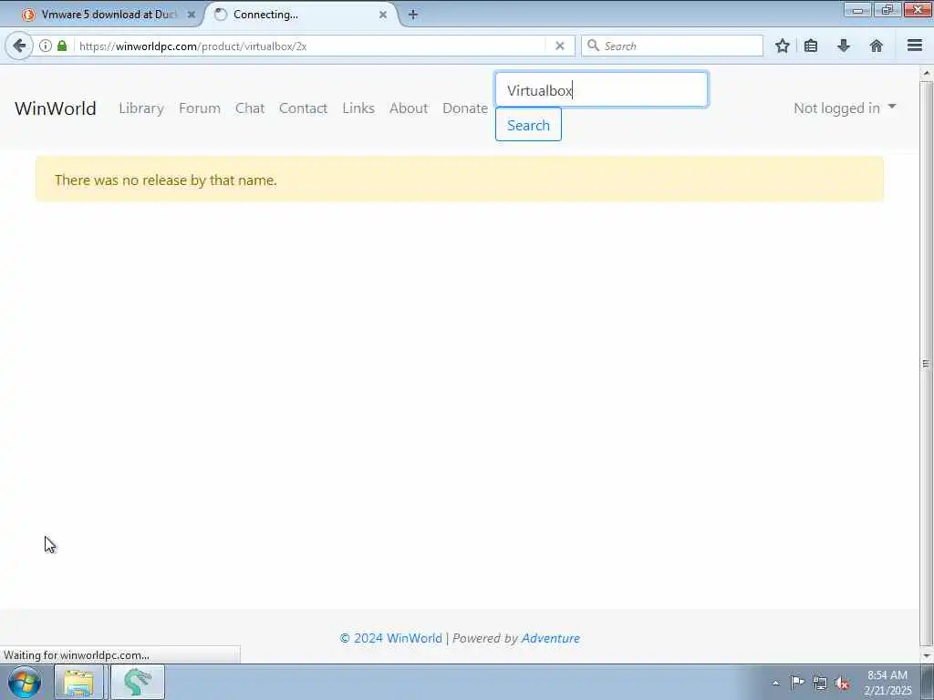This screenshot has width=934, height=700.
Task: Open Action Center flag icon
Action: tap(797, 683)
